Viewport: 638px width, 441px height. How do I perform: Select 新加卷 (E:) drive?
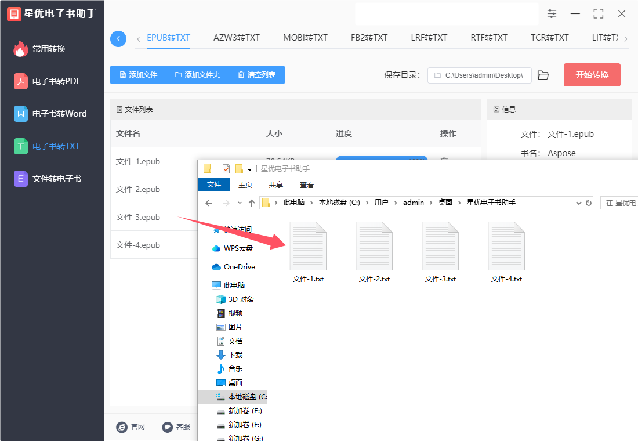[240, 410]
